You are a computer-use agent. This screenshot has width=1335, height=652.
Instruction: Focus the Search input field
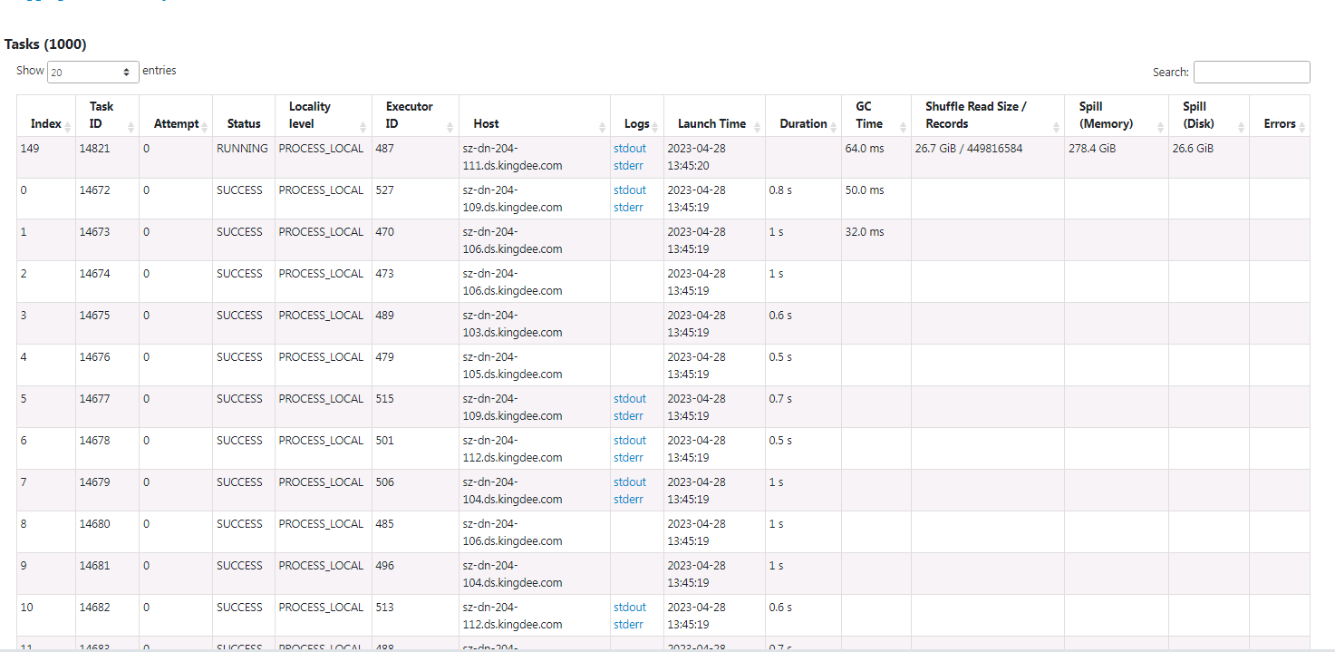point(1252,72)
